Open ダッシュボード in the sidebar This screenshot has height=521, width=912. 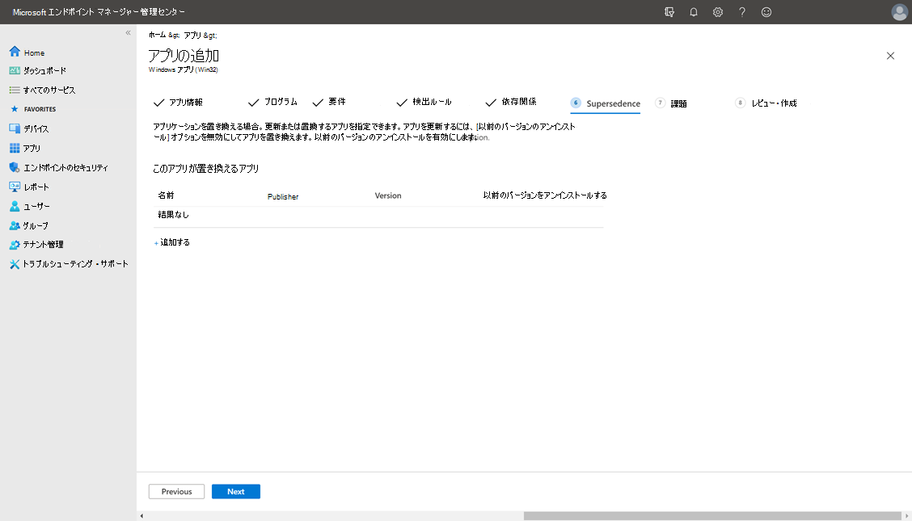[44, 71]
